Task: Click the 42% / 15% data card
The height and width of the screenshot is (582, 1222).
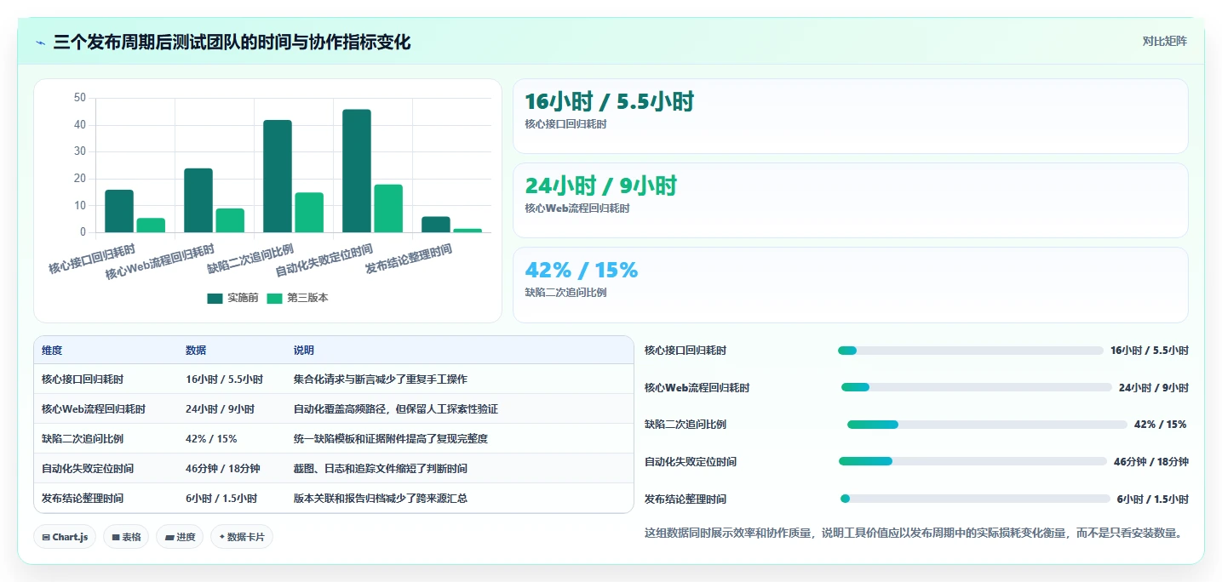Action: (850, 285)
